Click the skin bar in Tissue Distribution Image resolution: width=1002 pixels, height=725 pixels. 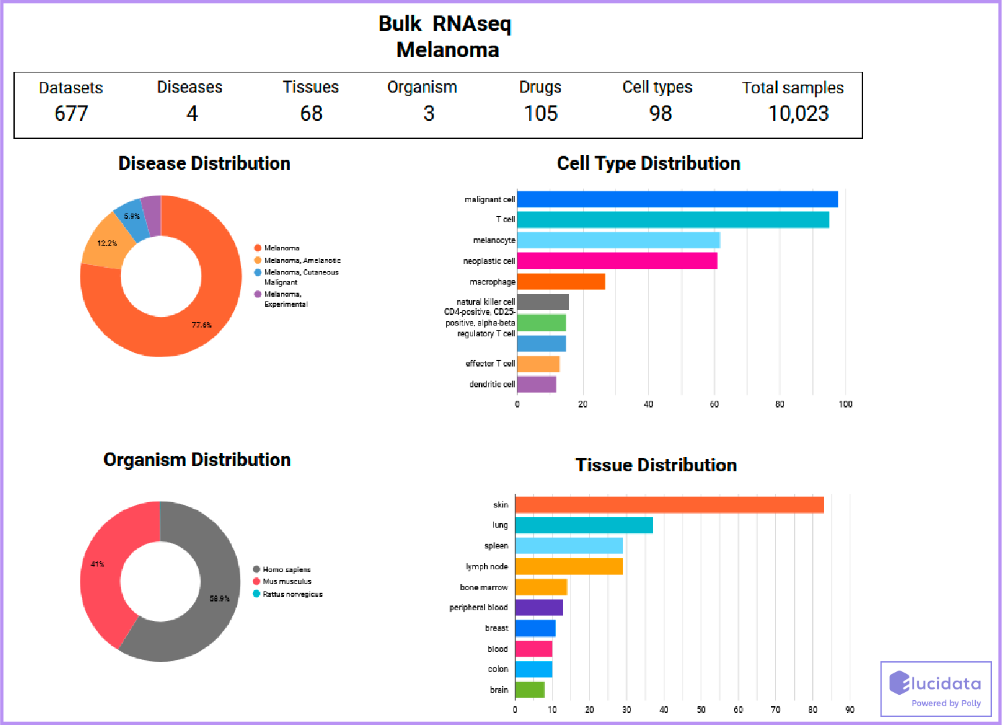click(668, 504)
